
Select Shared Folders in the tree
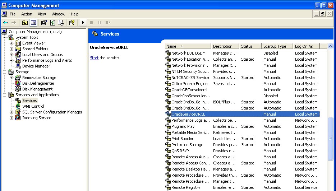[35, 49]
